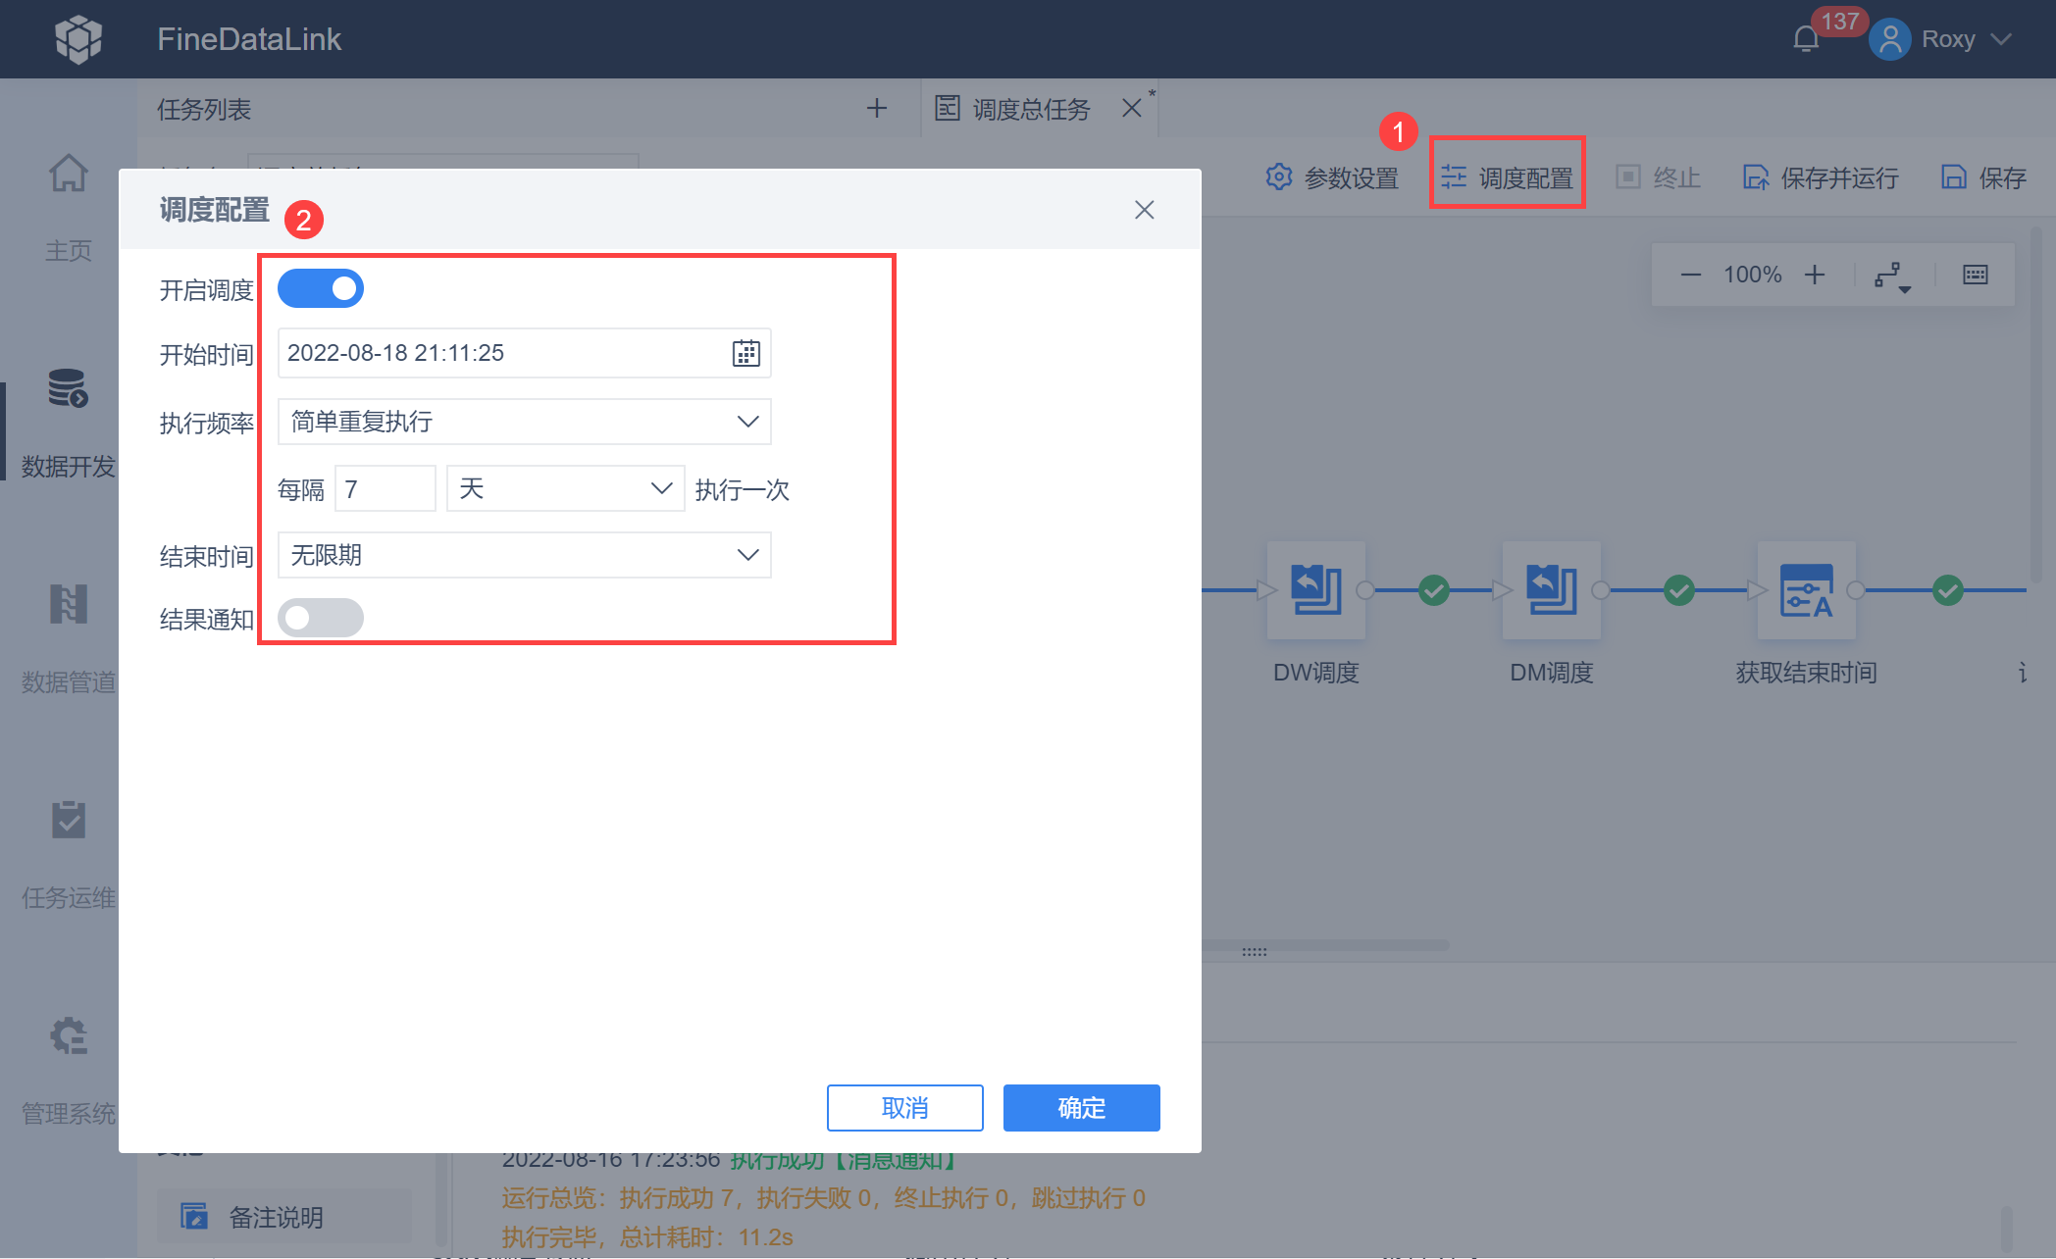Click the DW调度 node icon
2056x1259 pixels.
pos(1315,590)
